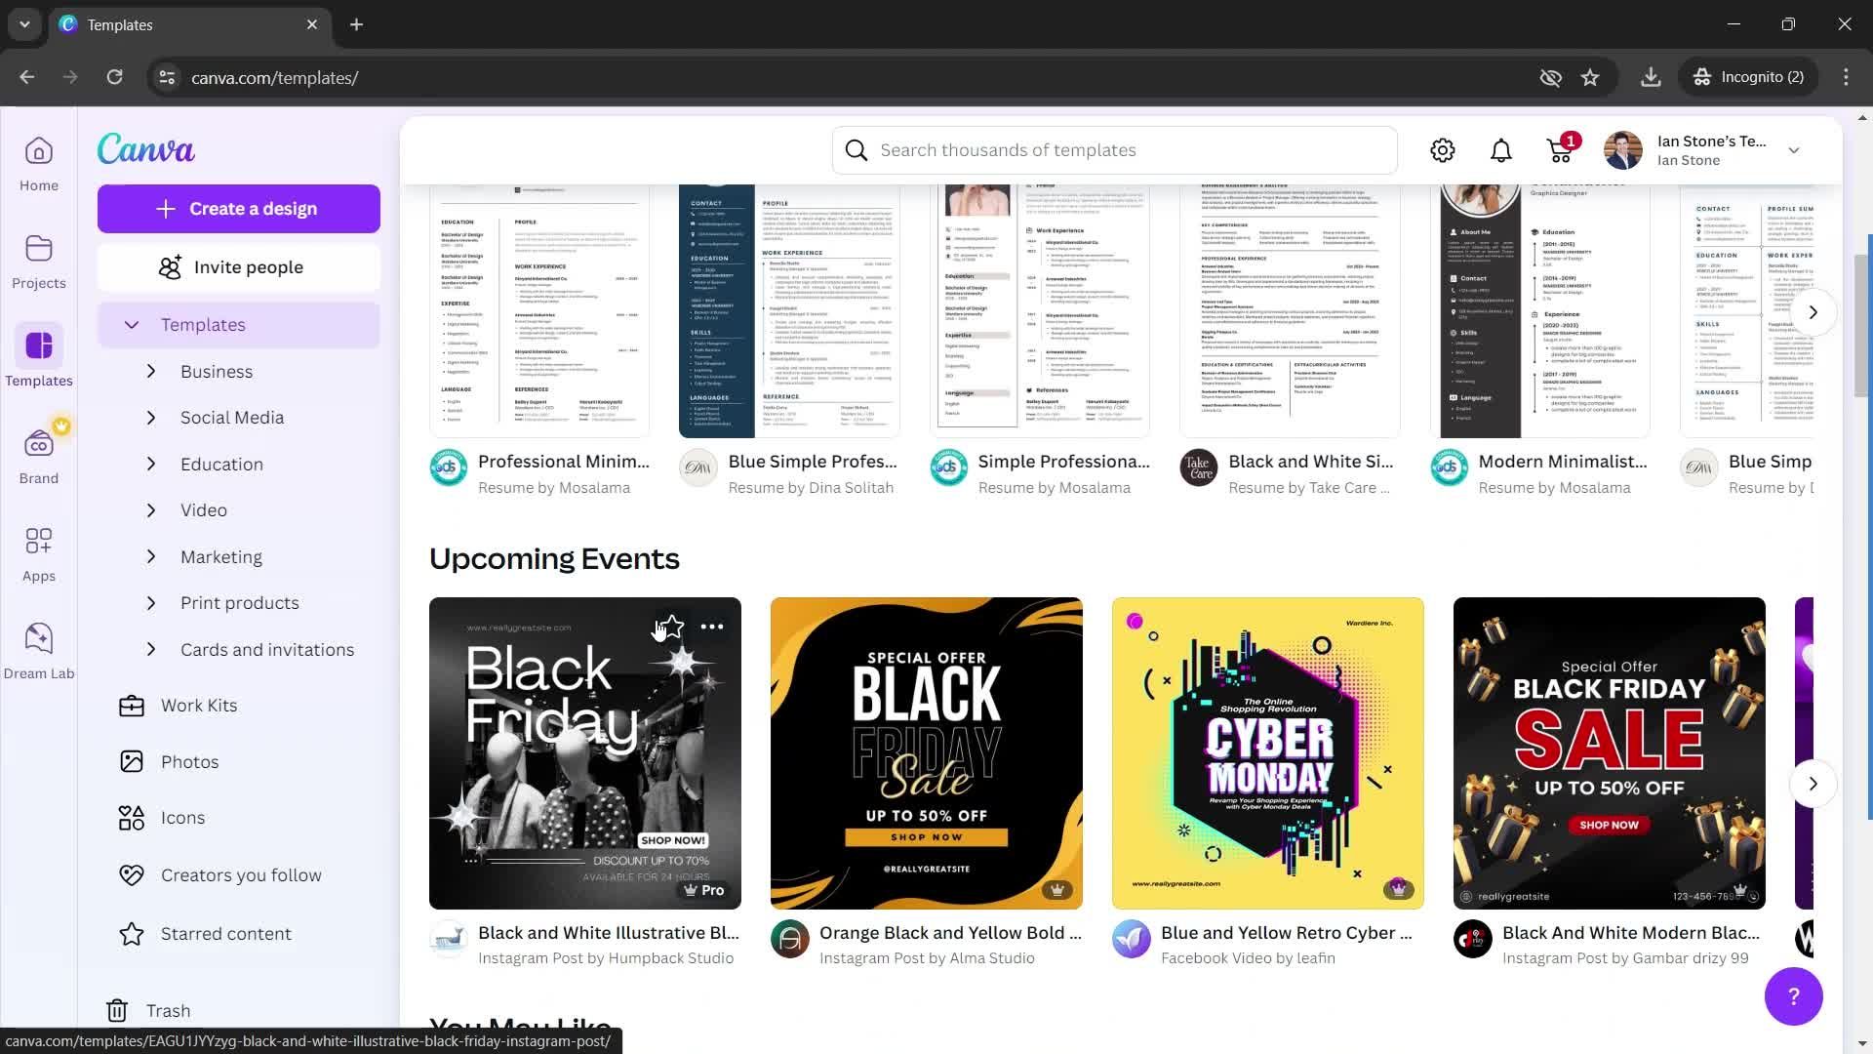
Task: Open the Home sidebar icon
Action: (39, 164)
